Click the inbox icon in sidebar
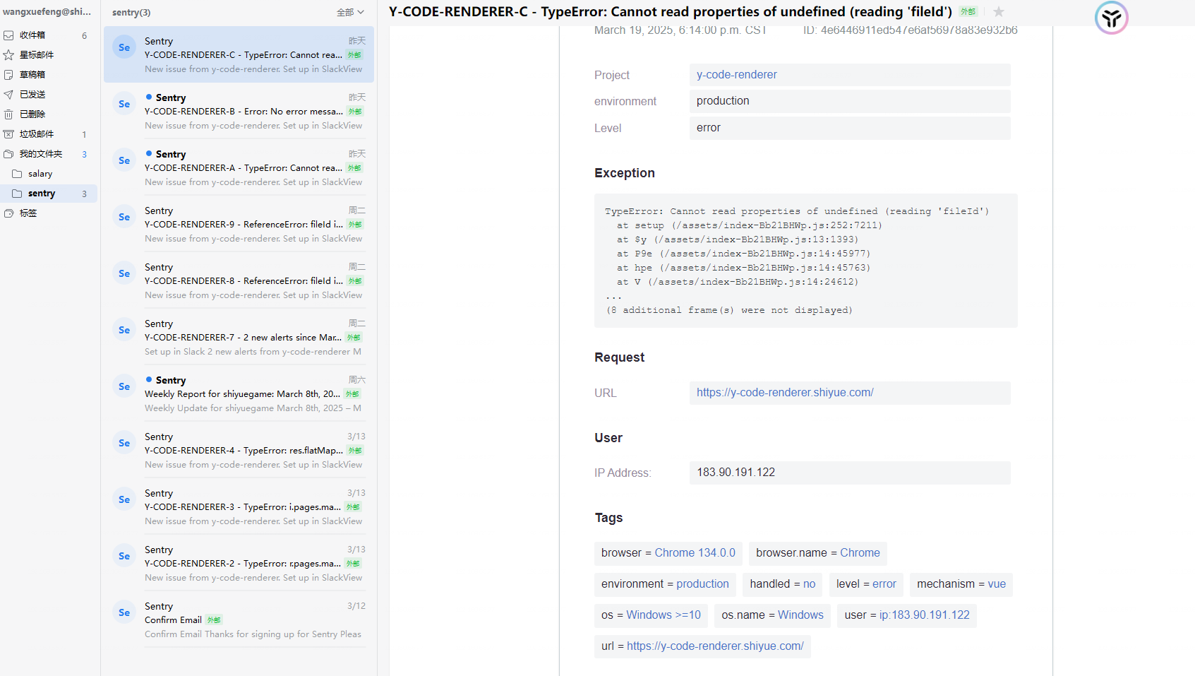 click(x=8, y=35)
